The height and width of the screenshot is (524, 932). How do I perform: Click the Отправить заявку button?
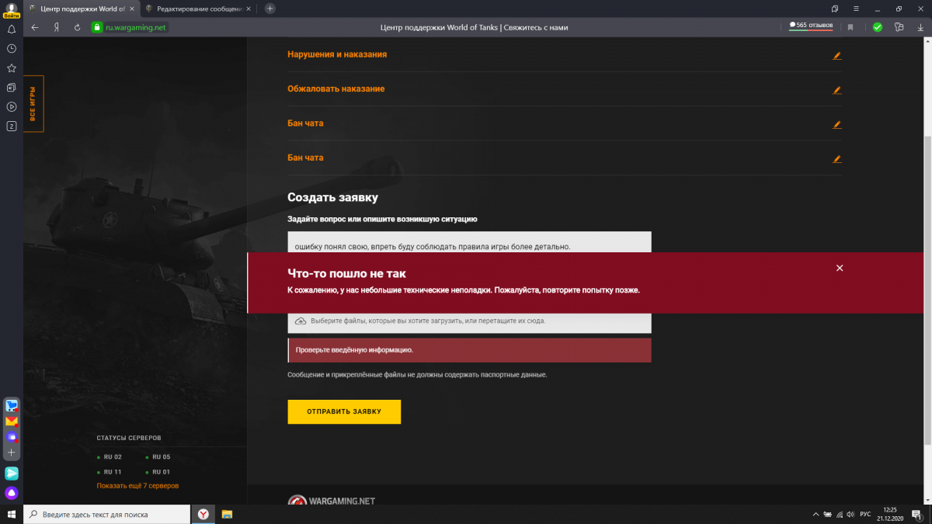[344, 411]
